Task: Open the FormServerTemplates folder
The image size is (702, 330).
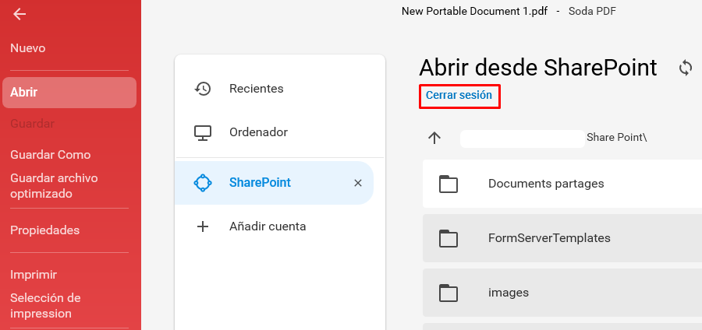Action: pyautogui.click(x=562, y=238)
